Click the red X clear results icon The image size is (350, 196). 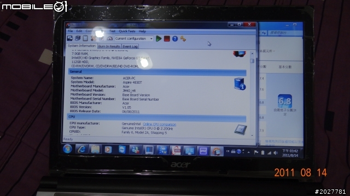[94, 39]
